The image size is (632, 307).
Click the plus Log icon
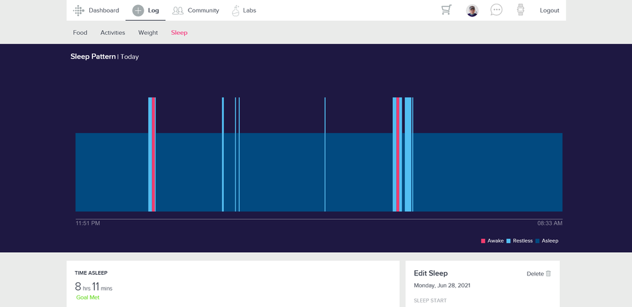(x=138, y=11)
